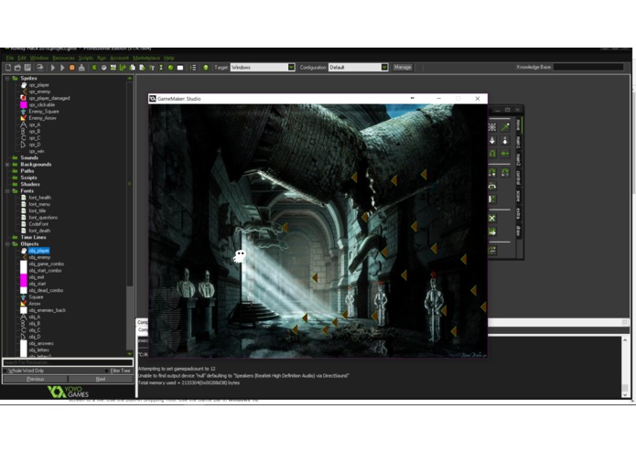Select obj_enemy object in tree

click(x=39, y=257)
